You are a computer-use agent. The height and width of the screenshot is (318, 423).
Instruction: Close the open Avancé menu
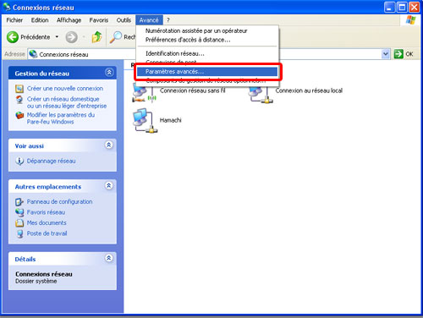[149, 20]
